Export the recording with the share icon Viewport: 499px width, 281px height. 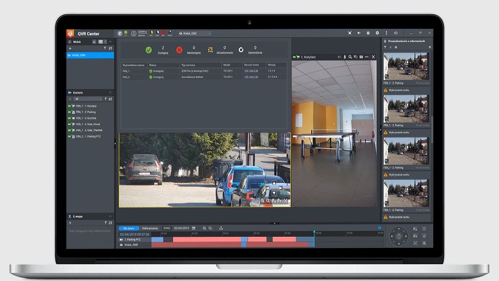point(221,228)
